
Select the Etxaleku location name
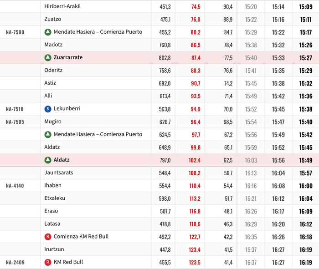point(55,198)
